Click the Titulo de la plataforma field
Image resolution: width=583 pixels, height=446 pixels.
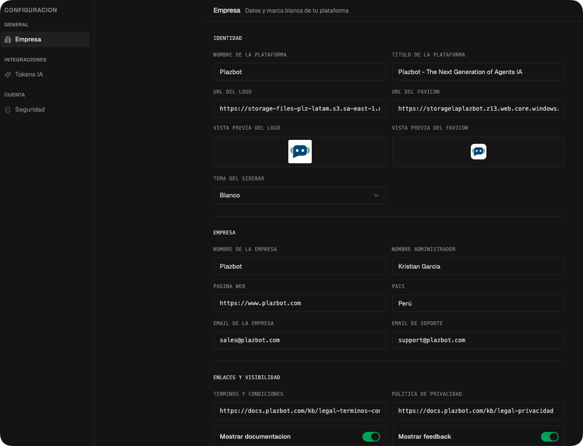[x=479, y=72]
